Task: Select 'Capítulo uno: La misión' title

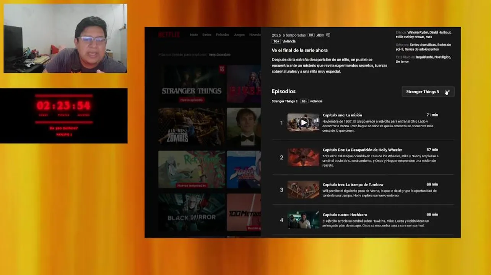Action: click(x=342, y=115)
